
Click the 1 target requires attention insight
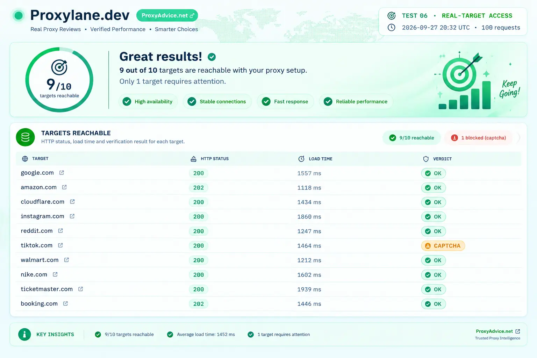click(284, 335)
